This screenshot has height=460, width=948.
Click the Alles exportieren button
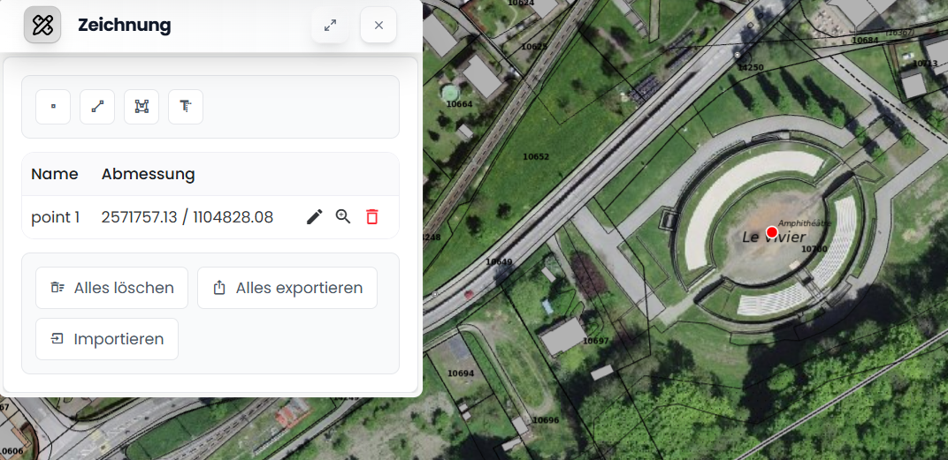click(287, 288)
